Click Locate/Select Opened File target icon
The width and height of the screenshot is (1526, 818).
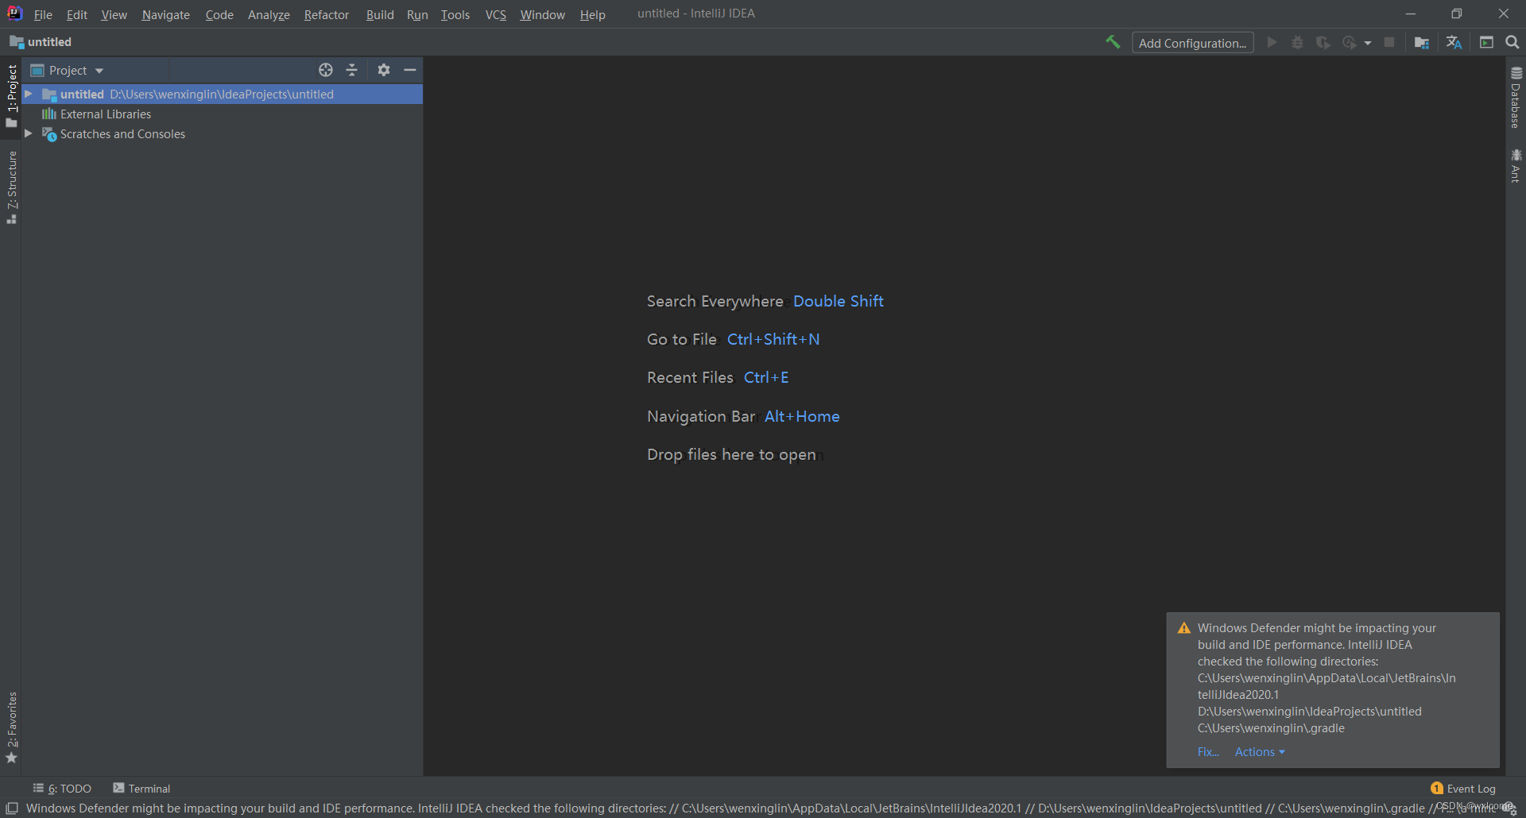[x=326, y=70]
